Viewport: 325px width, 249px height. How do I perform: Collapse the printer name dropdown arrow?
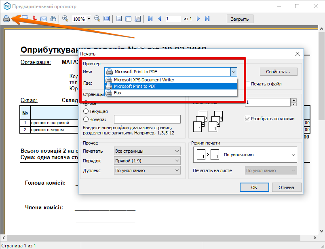coord(234,72)
